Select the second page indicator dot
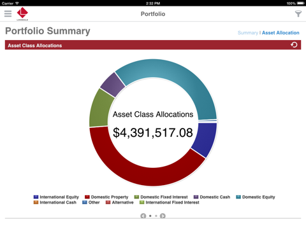 (x=156, y=216)
